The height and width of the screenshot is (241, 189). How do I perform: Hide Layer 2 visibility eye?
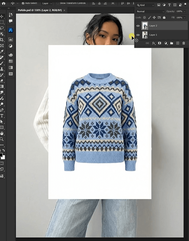pyautogui.click(x=138, y=26)
